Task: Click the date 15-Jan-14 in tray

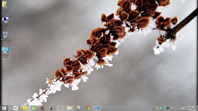Action: point(191,110)
